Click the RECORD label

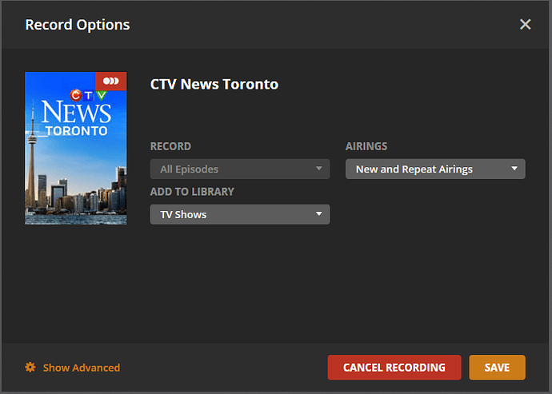click(170, 146)
